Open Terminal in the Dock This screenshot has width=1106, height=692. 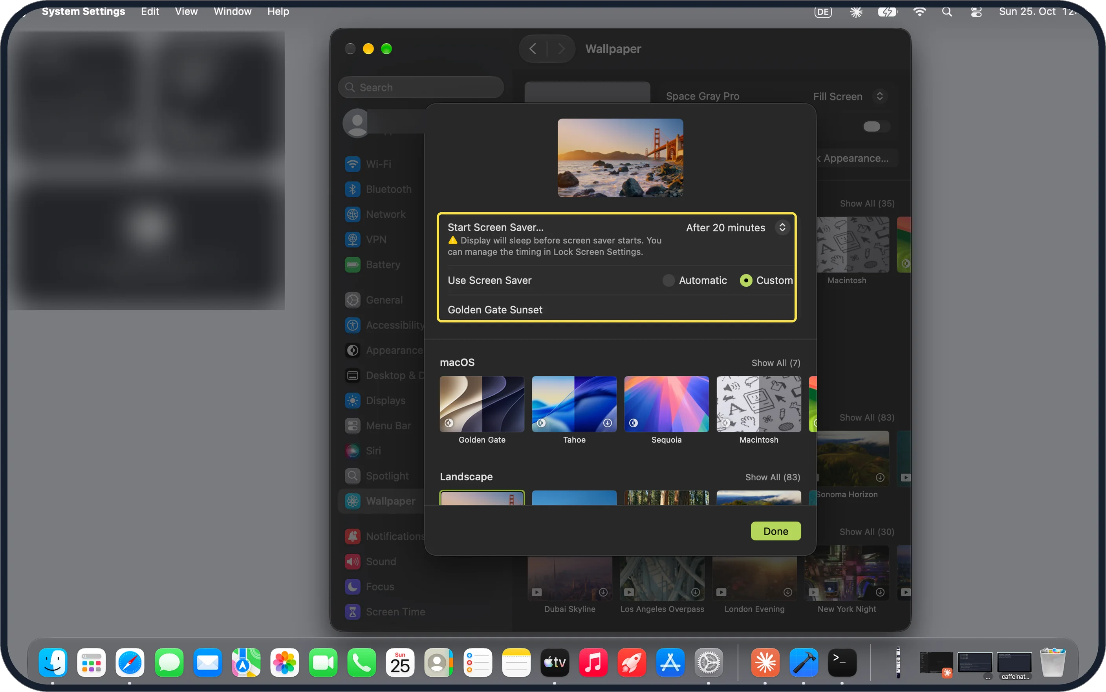(x=842, y=662)
